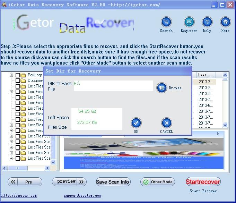Screen dimensions: 236x203
Task: Click the 64.85 GB left space value
Action: (x=87, y=111)
